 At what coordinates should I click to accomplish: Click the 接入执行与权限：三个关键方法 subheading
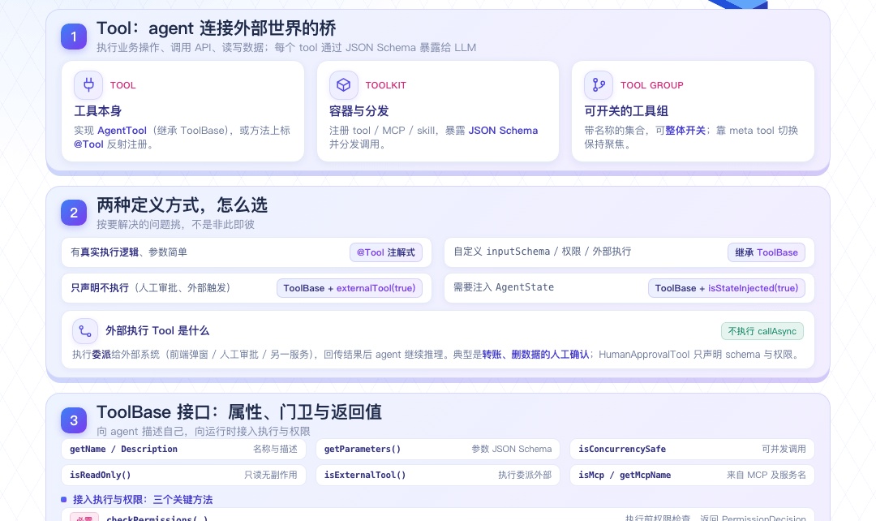click(143, 500)
